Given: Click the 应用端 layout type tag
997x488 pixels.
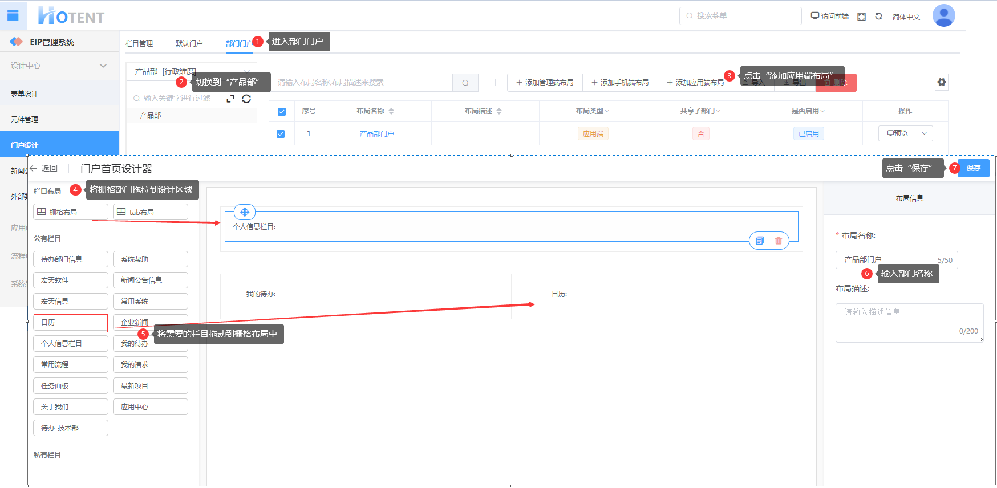Looking at the screenshot, I should (x=593, y=133).
